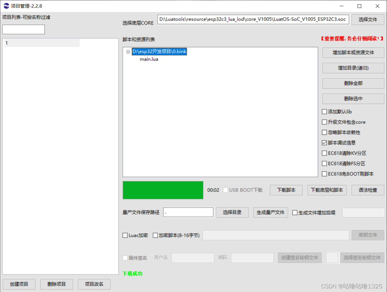The image size is (387, 292).
Task: Click the project name filter input box
Action: point(23,29)
